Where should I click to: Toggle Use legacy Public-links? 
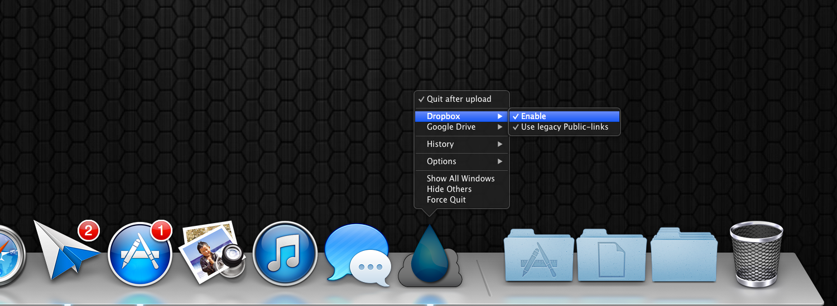coord(564,127)
